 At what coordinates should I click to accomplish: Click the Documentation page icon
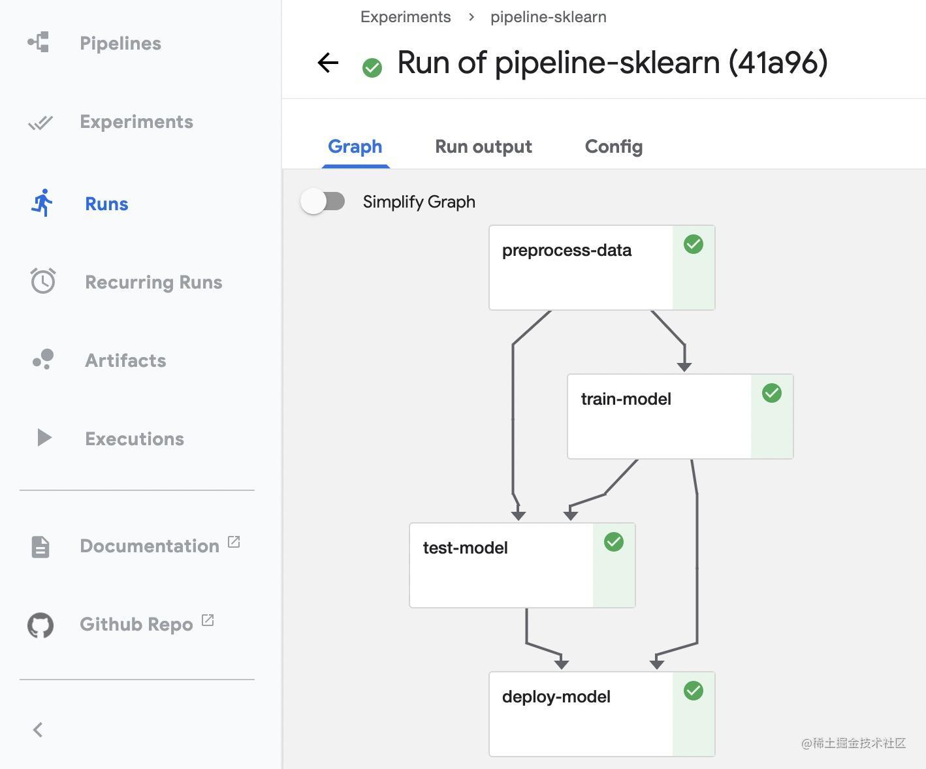[x=39, y=546]
